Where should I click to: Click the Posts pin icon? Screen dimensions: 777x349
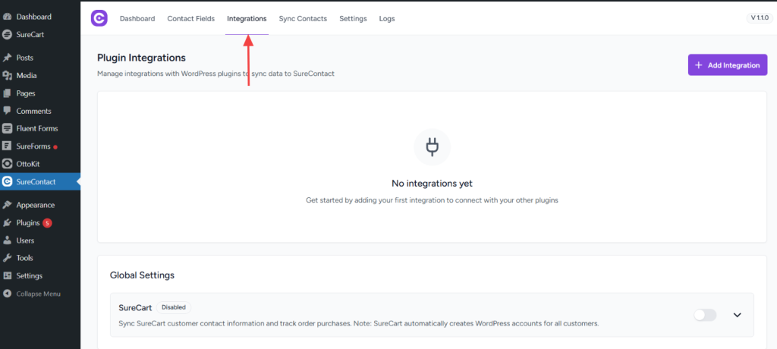(8, 58)
